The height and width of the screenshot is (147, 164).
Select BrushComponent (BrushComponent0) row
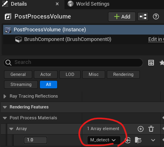83,39
